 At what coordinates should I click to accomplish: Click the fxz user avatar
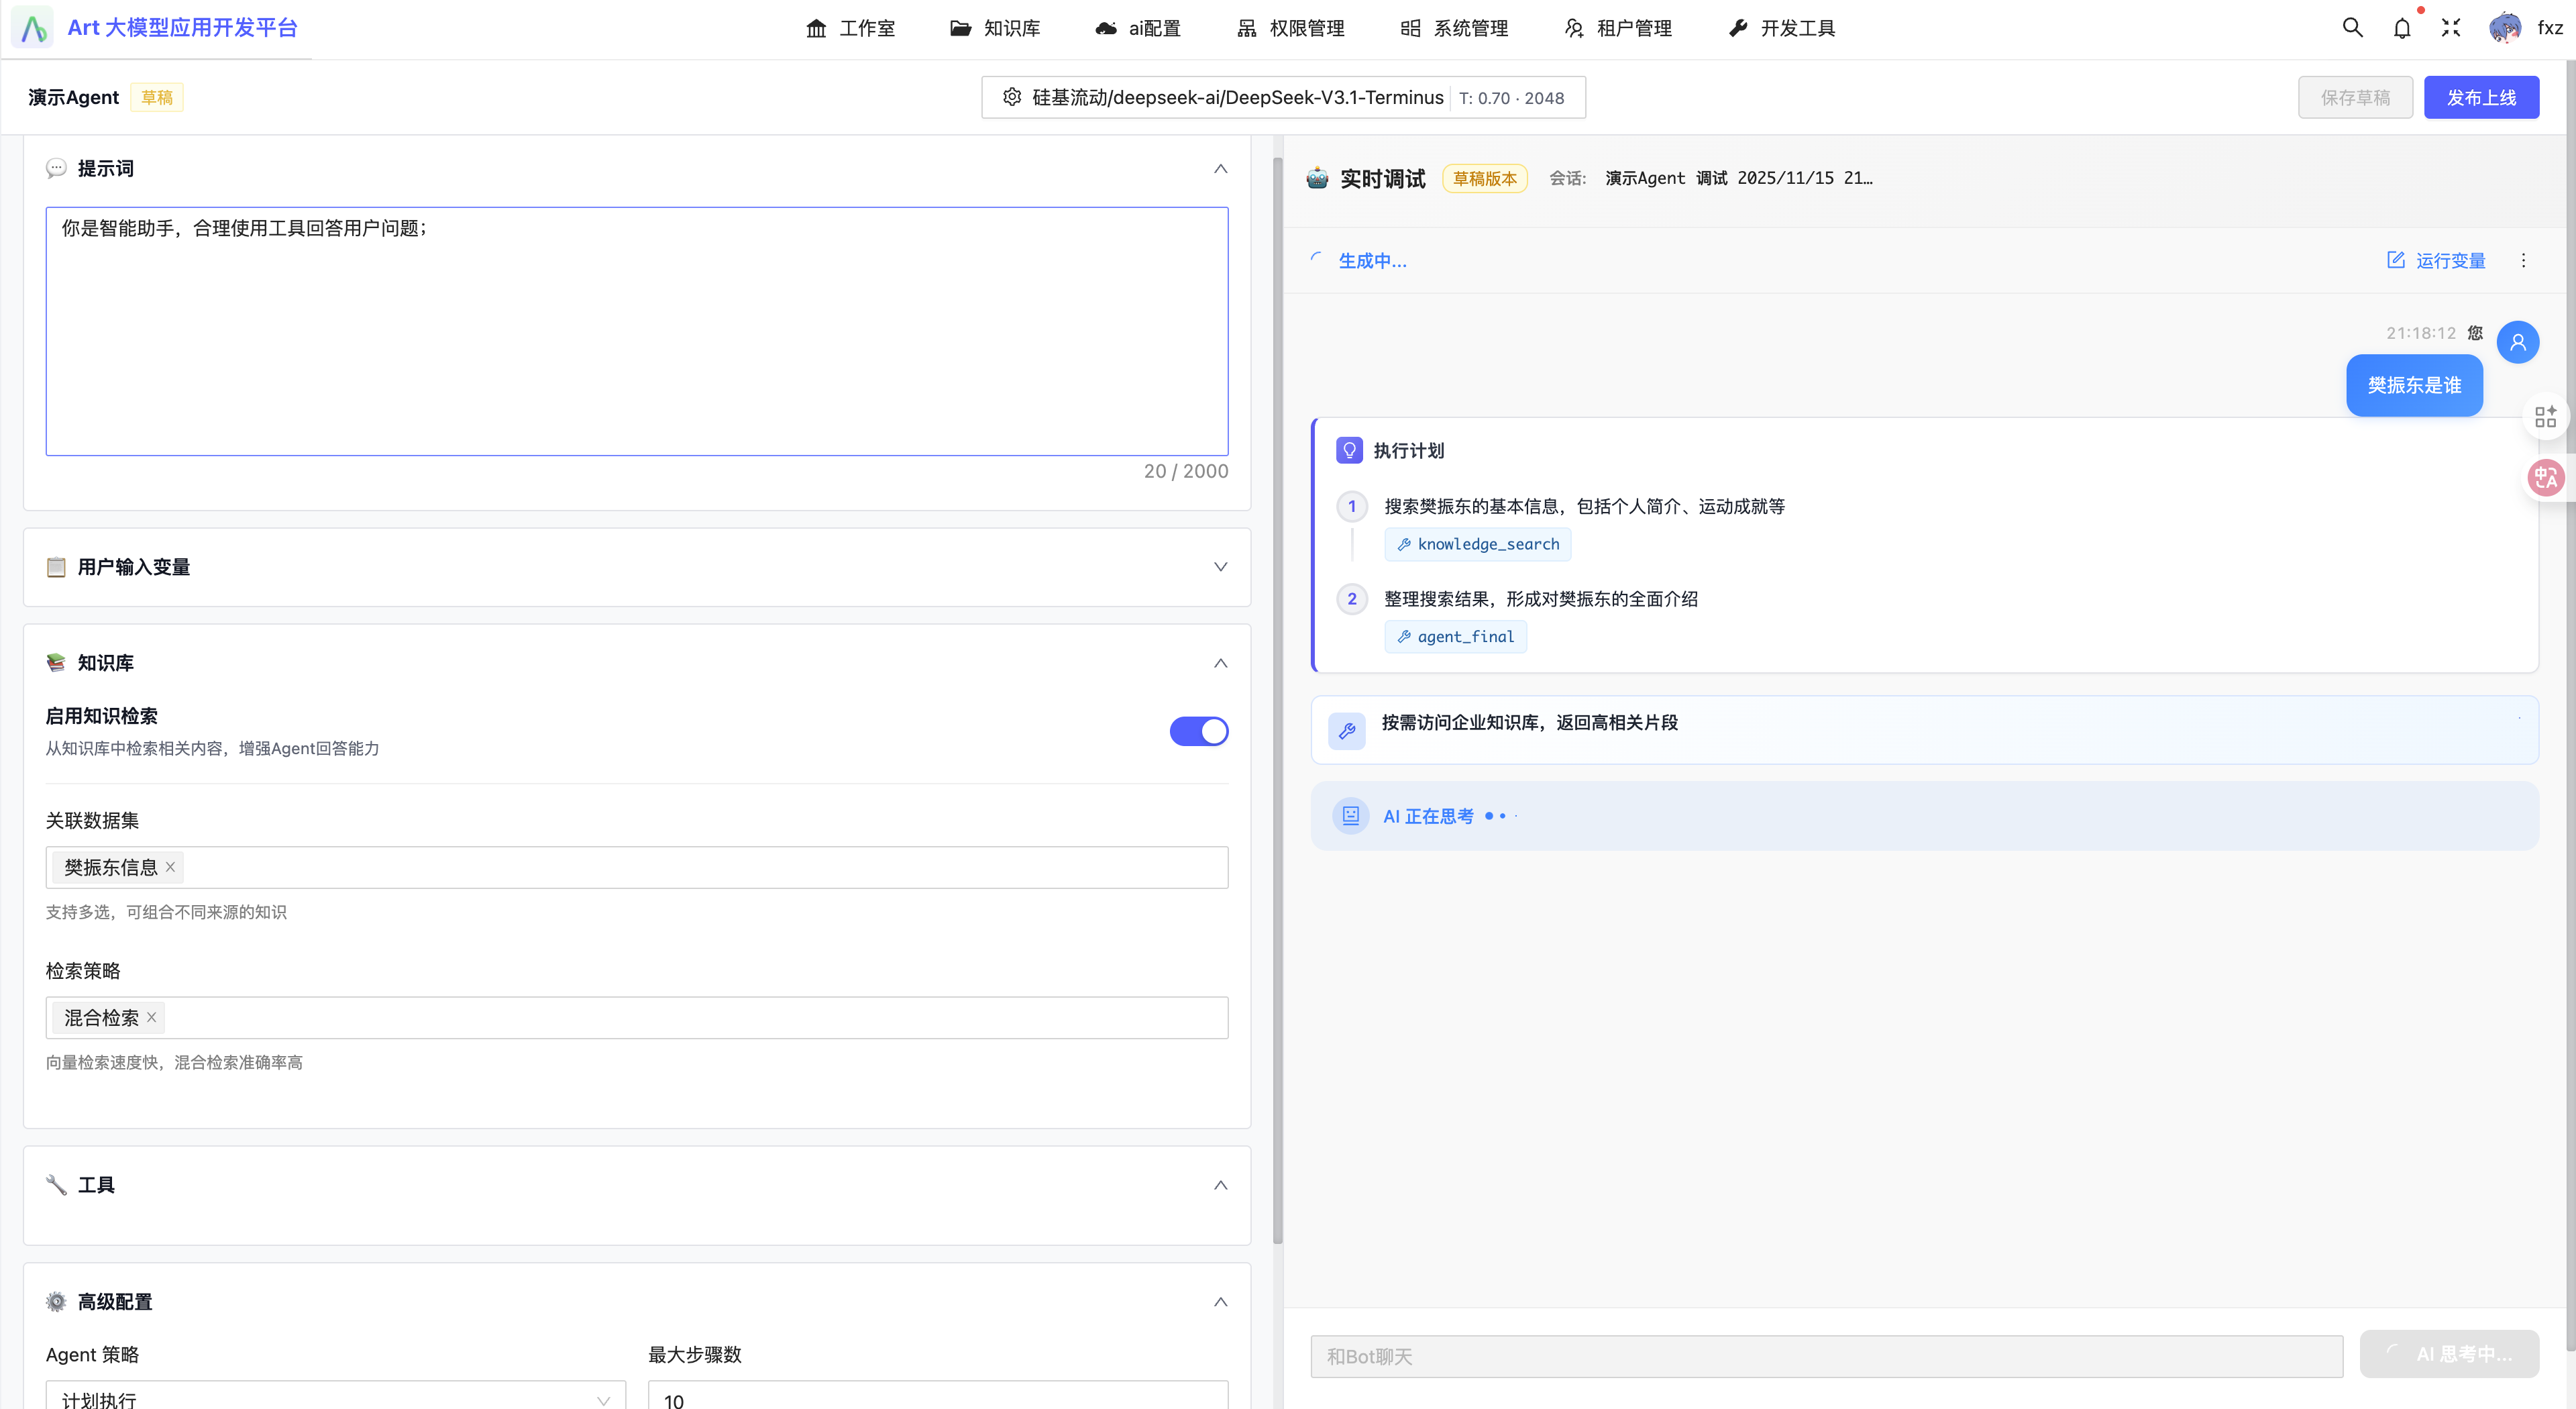[2505, 28]
